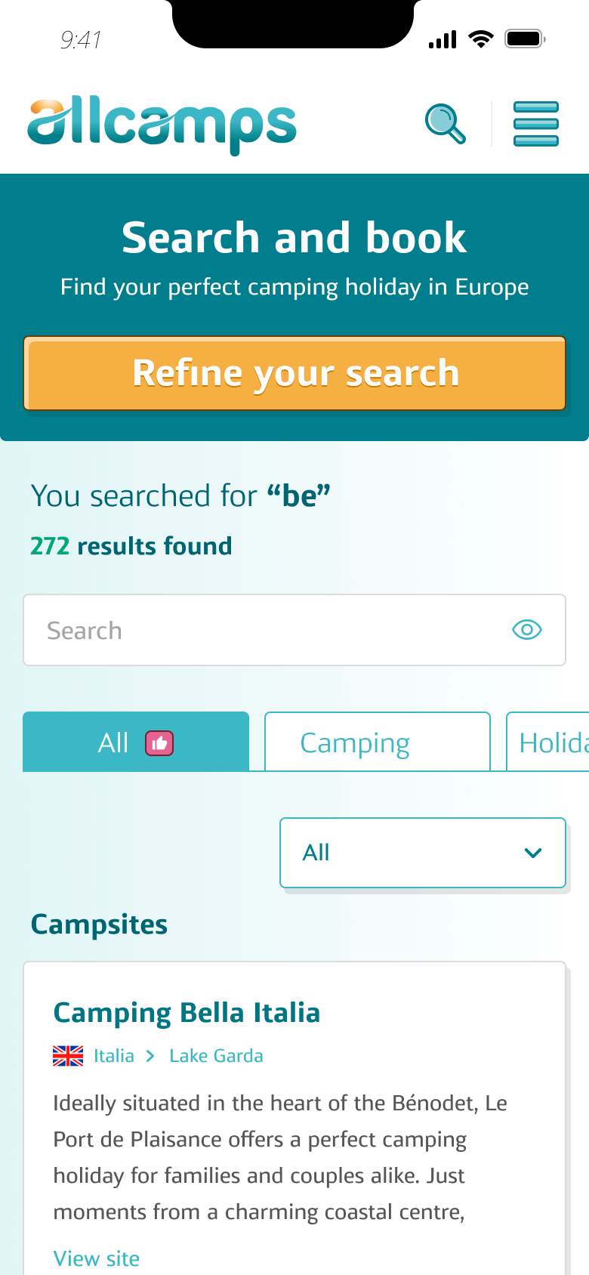Open the hamburger menu
The image size is (589, 1275).
click(536, 124)
